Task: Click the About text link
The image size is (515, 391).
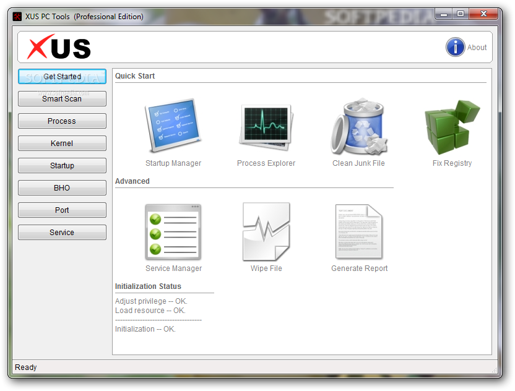Action: (x=477, y=48)
